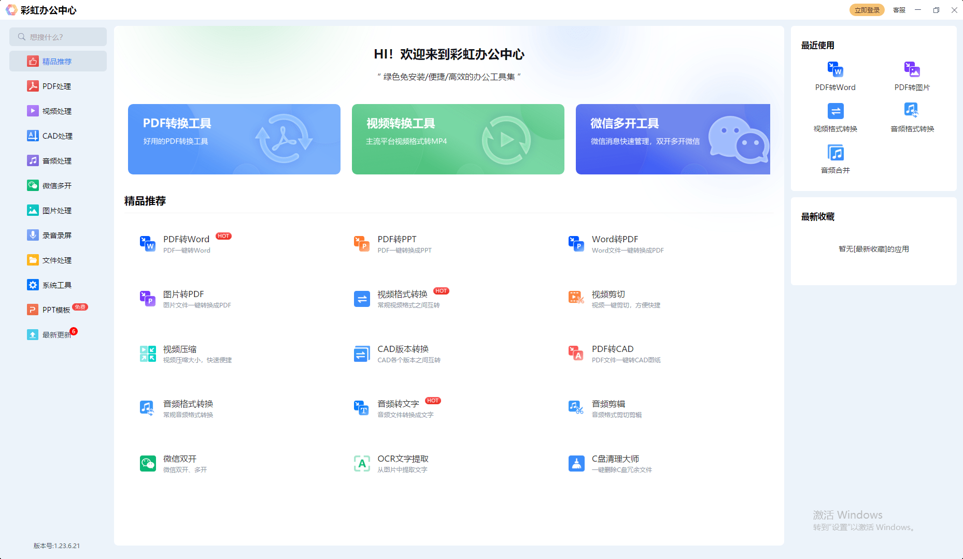Launch 视频格式转换 icon in 精品推荐 list
The image size is (963, 559).
click(x=362, y=299)
